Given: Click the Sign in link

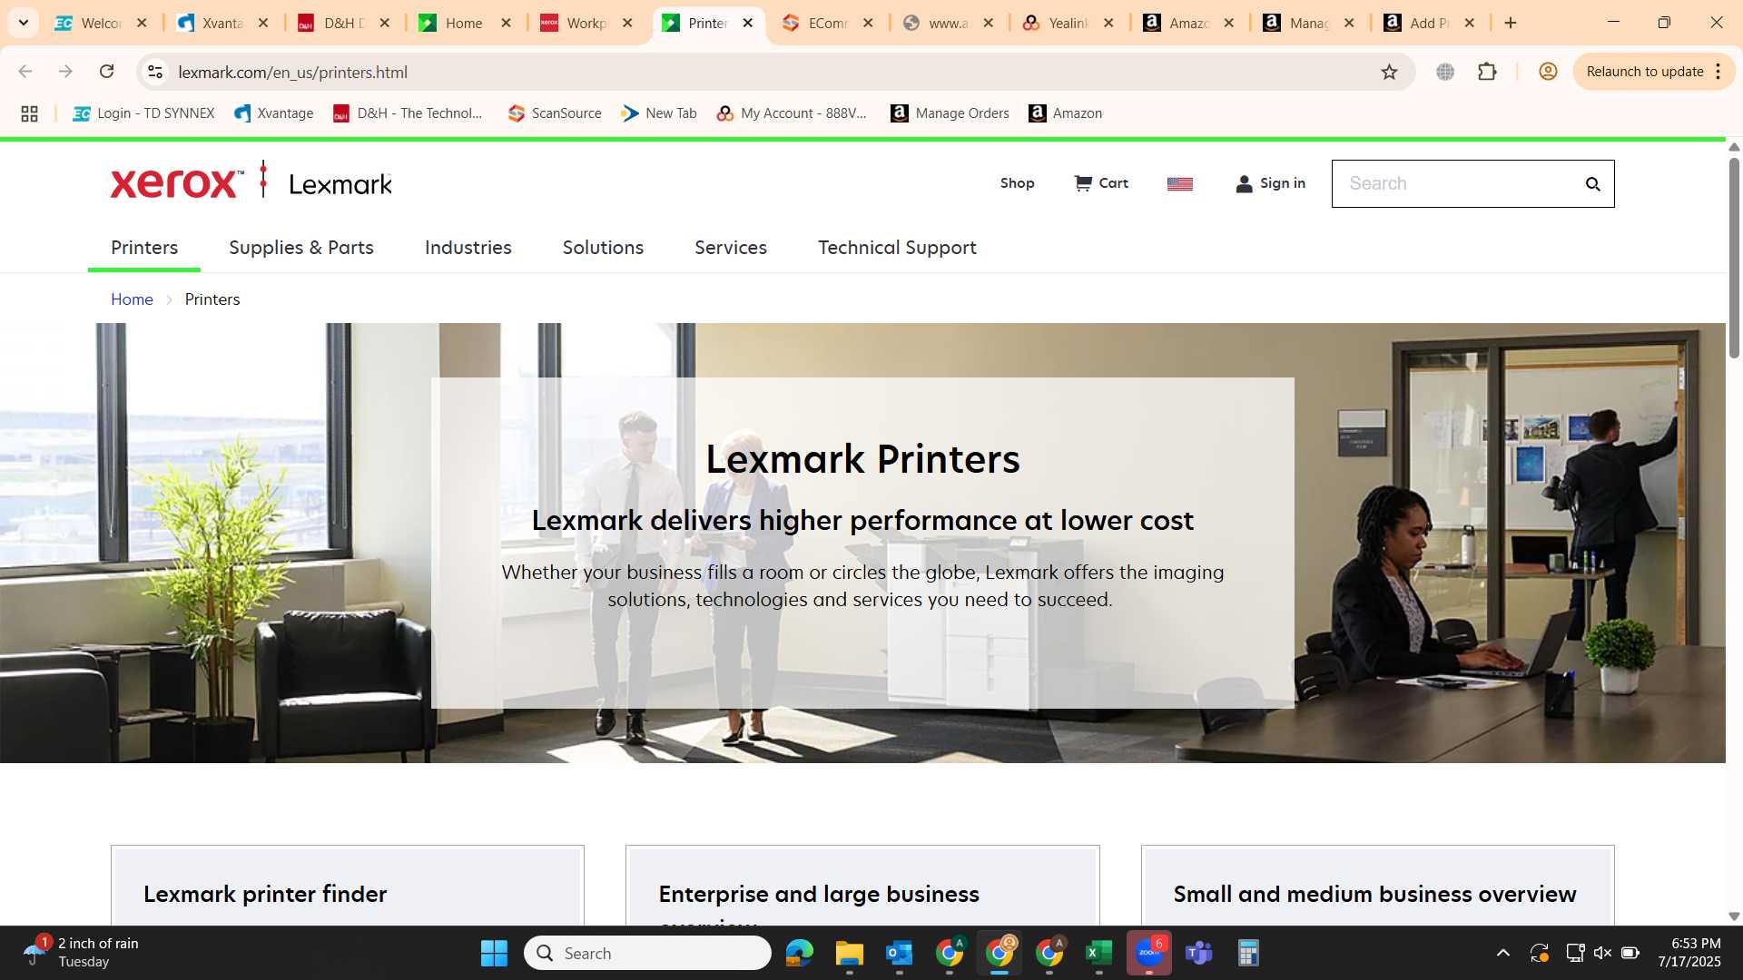Looking at the screenshot, I should [x=1283, y=183].
